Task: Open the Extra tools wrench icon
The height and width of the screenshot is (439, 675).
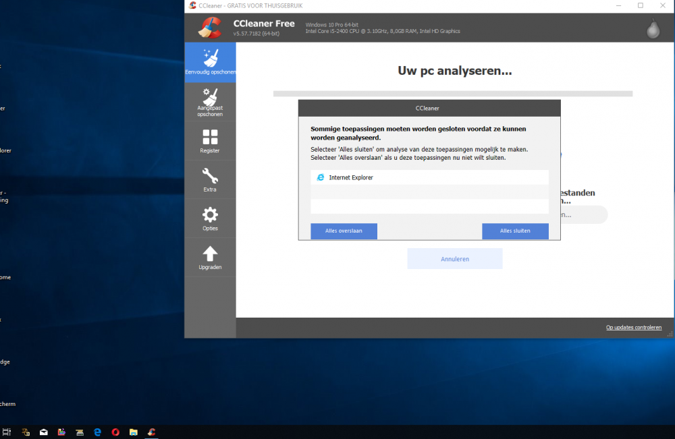Action: (x=210, y=180)
